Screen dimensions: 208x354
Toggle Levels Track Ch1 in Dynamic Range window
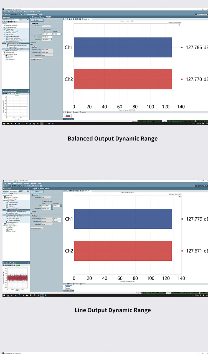pos(42,30)
